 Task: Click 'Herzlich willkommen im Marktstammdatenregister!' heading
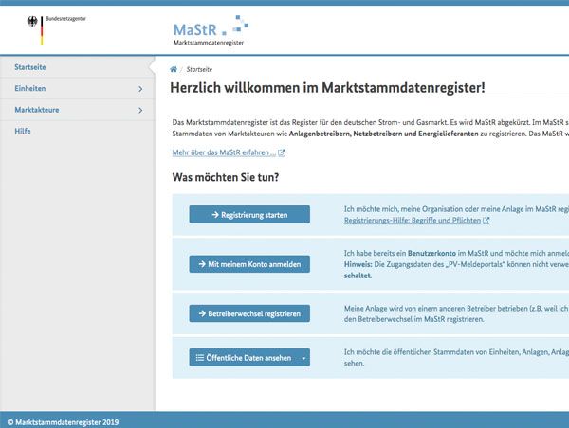328,88
